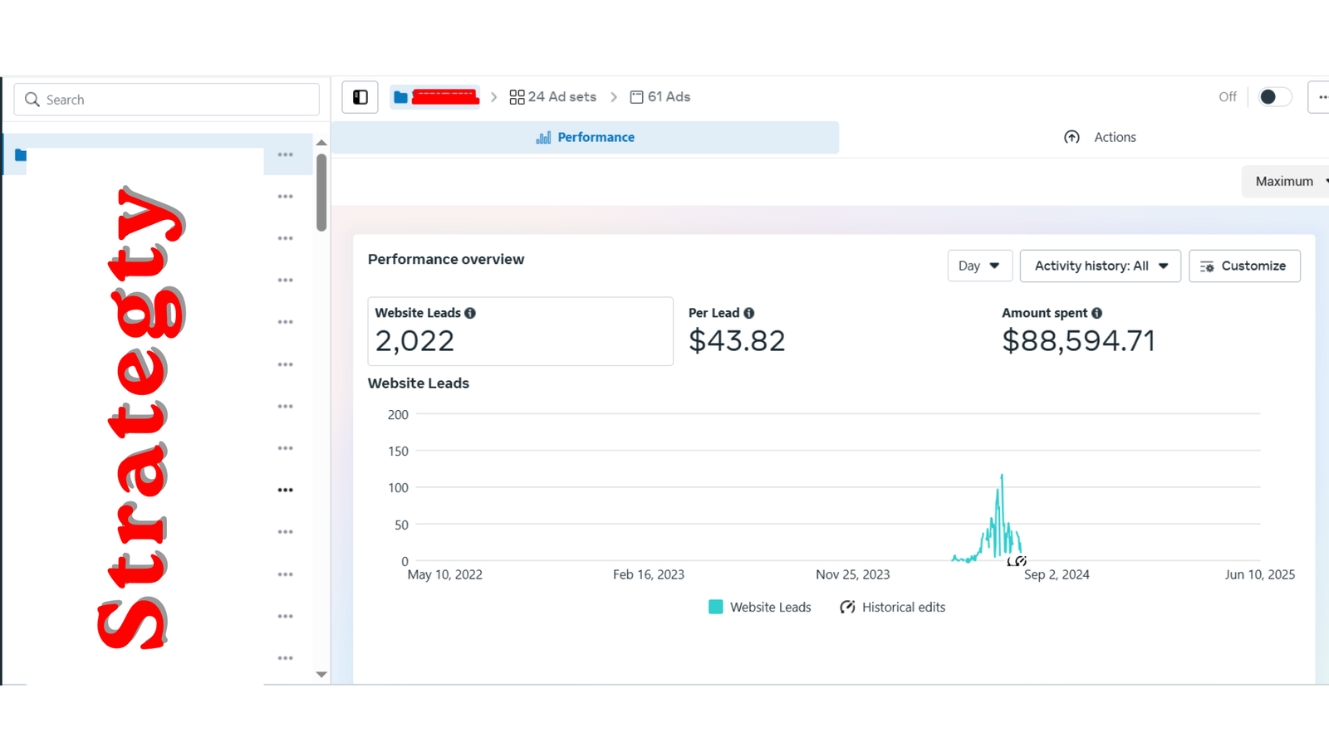Switch to the Performance tab
This screenshot has width=1329, height=747.
pyautogui.click(x=586, y=138)
